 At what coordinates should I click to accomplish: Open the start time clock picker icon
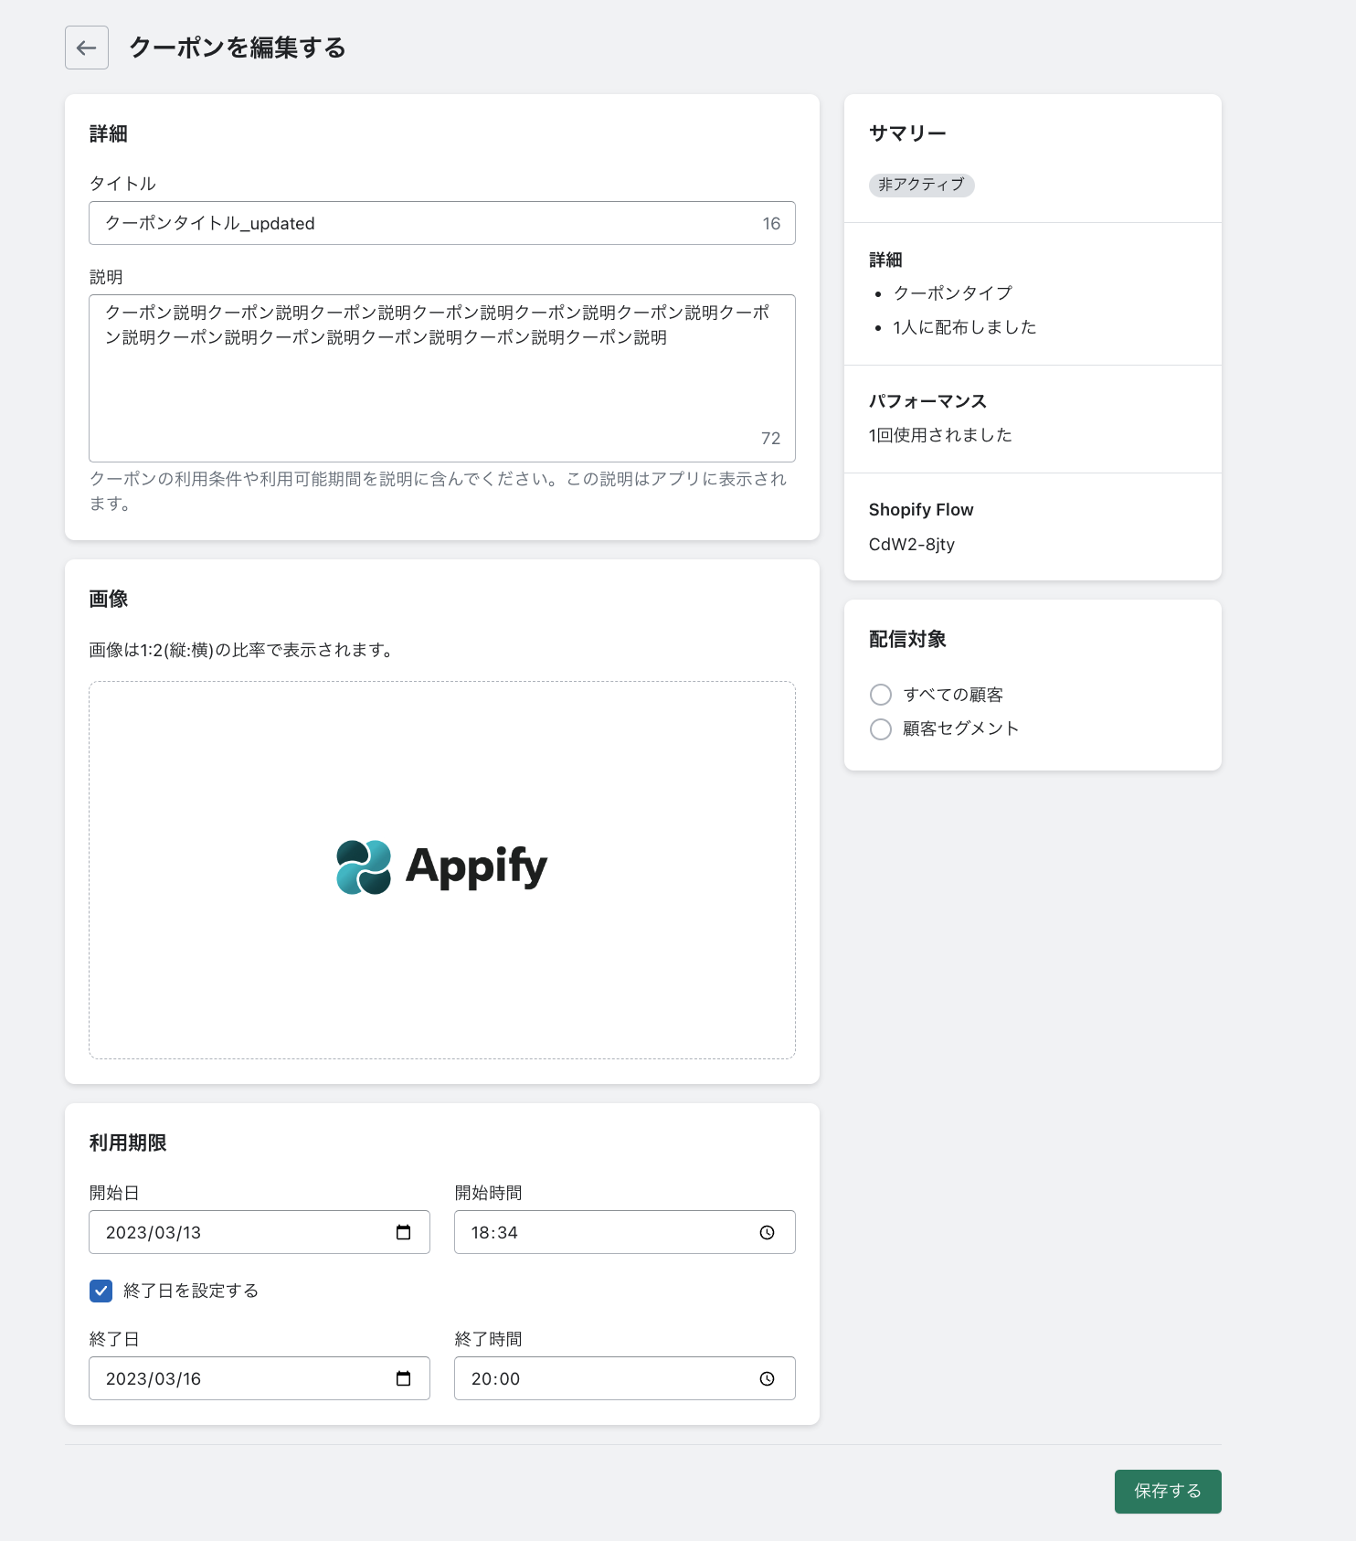[767, 1232]
